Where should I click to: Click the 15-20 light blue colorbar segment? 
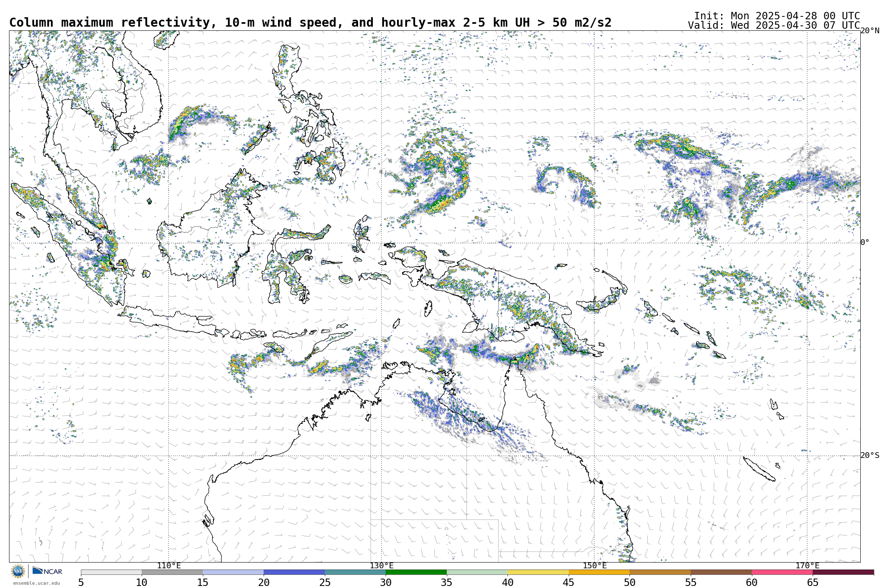[233, 572]
